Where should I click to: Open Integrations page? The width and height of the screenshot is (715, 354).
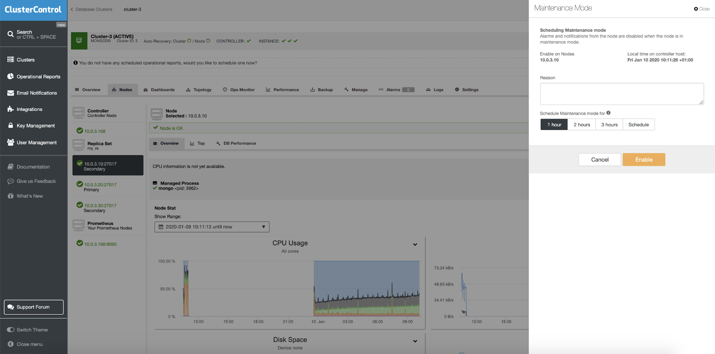tap(29, 109)
